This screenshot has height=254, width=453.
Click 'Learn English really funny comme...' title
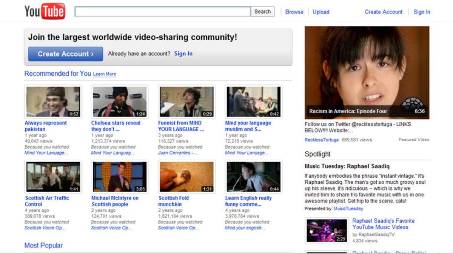point(248,201)
